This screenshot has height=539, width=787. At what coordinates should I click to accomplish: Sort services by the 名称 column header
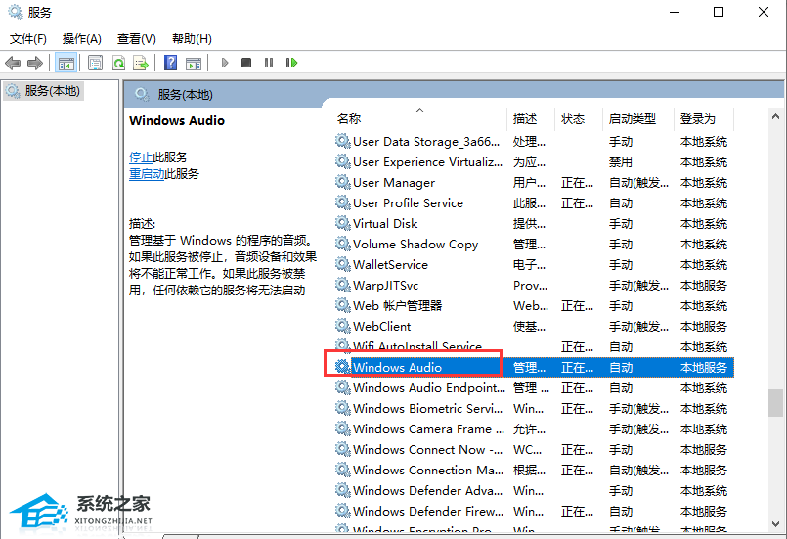[349, 118]
